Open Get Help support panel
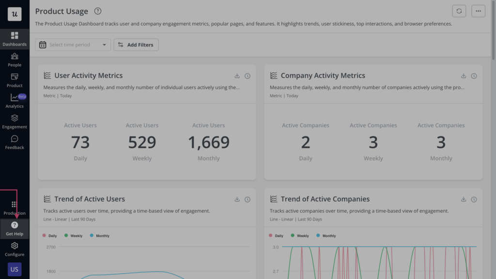 (x=15, y=227)
